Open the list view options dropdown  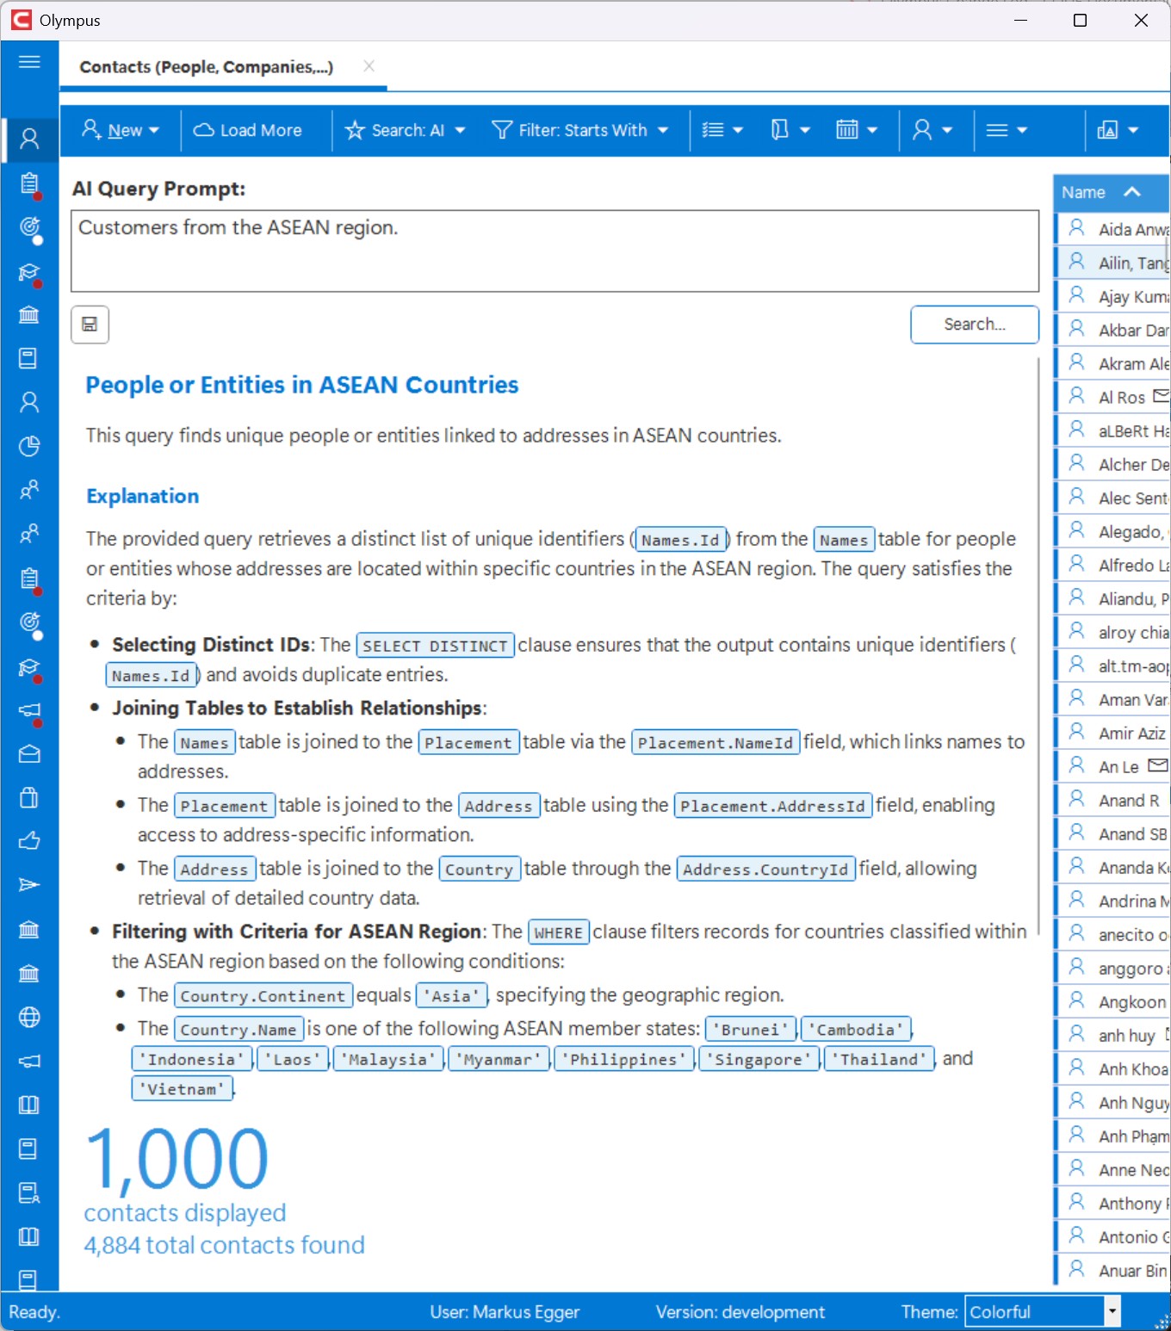(722, 130)
